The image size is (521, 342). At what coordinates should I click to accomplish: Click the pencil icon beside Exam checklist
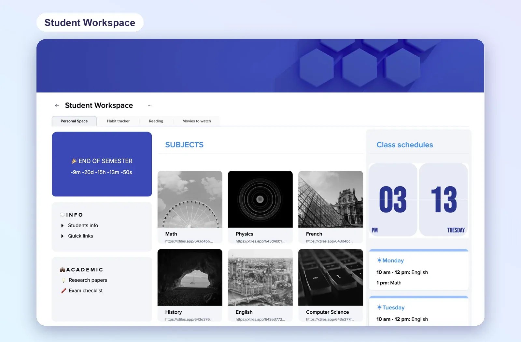point(63,291)
